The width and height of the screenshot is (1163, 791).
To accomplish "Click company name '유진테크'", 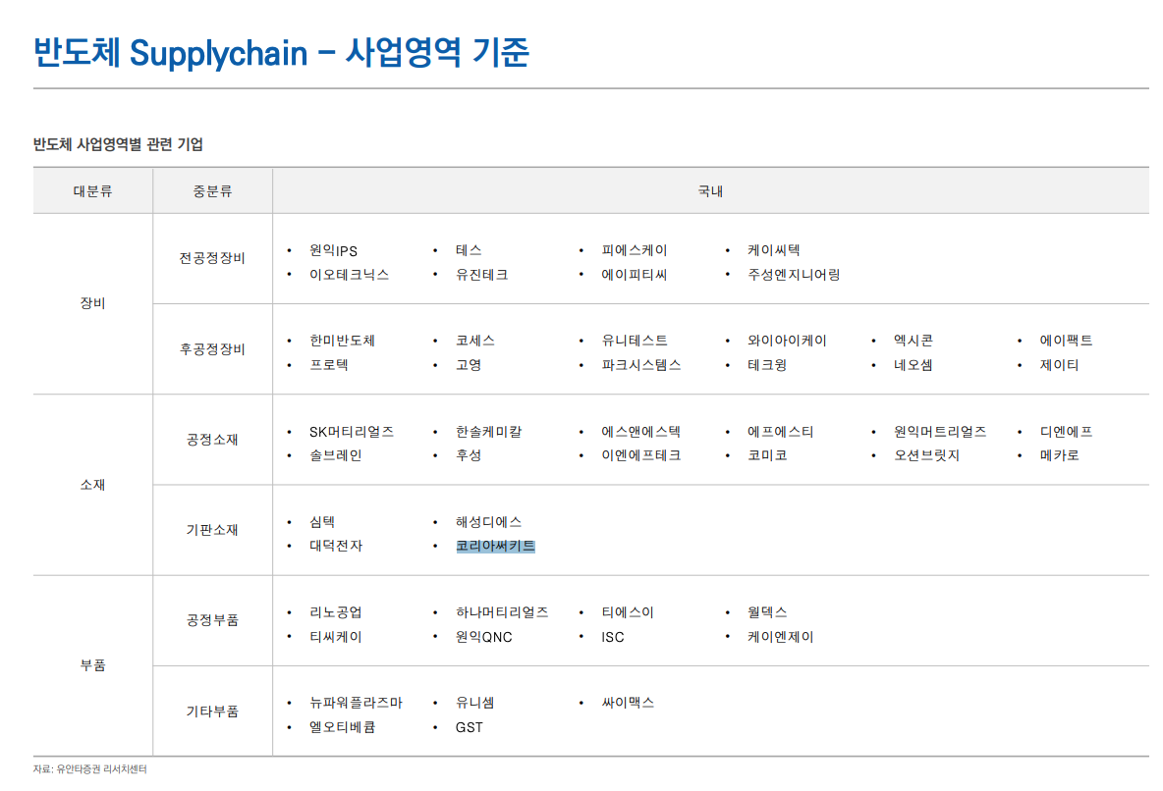I will [482, 274].
